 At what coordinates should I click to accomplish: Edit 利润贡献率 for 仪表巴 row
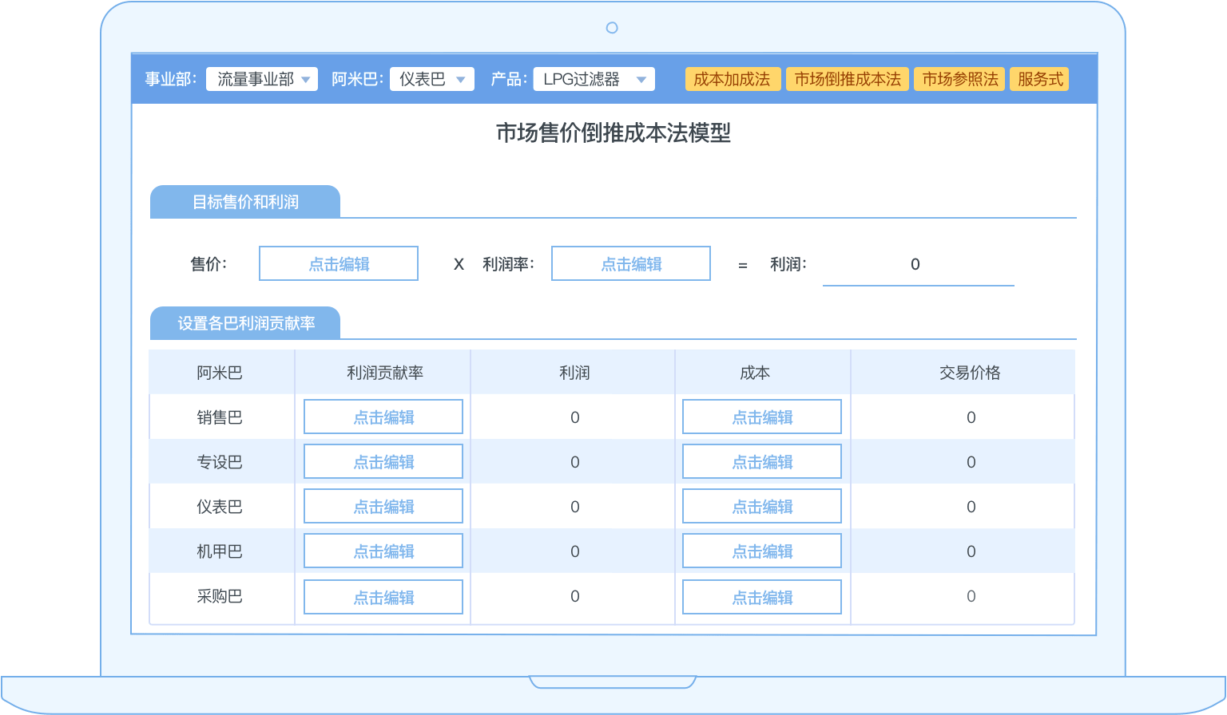(383, 506)
